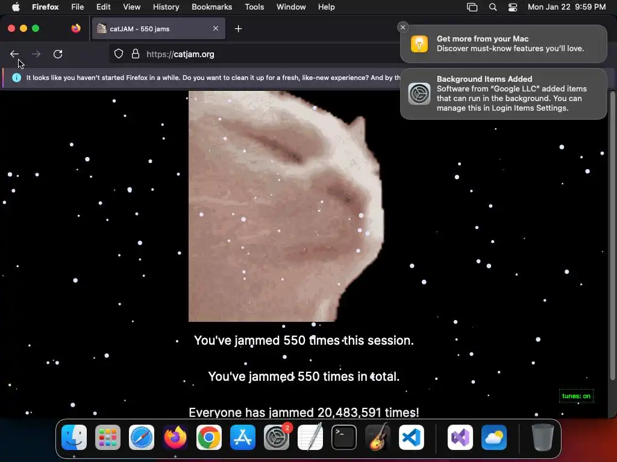This screenshot has width=617, height=462.
Task: Click the total jams count text
Action: point(304,377)
